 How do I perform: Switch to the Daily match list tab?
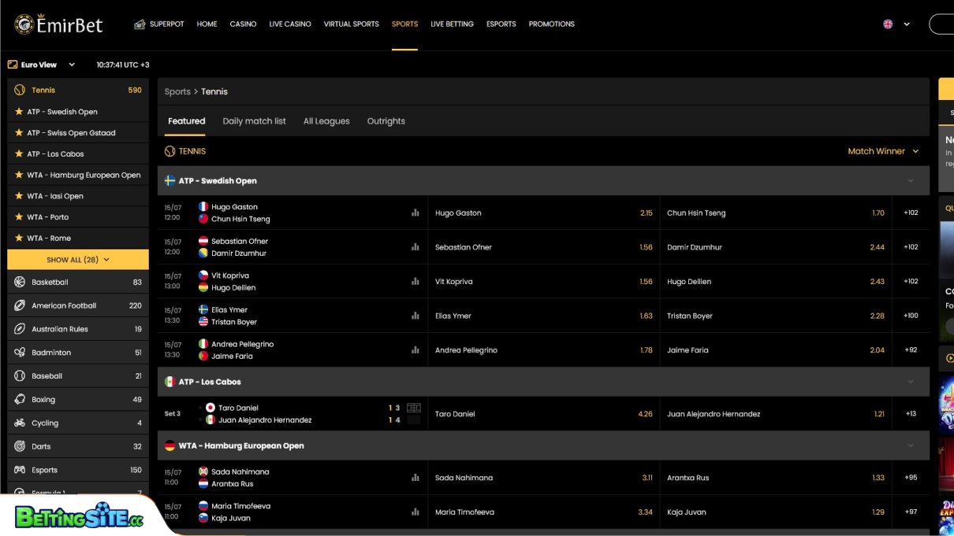coord(254,120)
